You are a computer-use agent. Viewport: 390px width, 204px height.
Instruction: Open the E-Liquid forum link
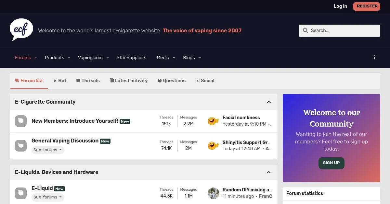(x=42, y=188)
